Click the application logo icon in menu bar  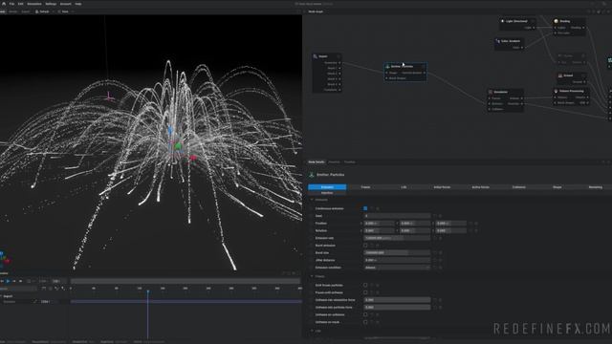(4, 4)
